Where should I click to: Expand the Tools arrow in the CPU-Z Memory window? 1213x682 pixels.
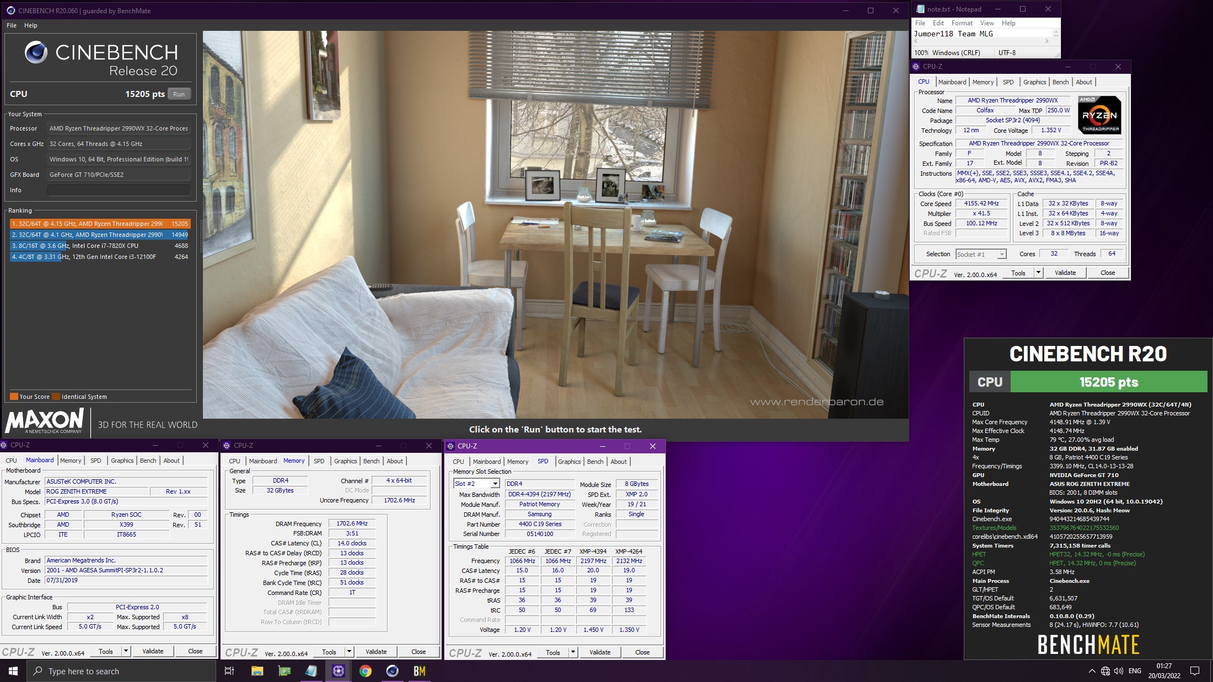[349, 652]
